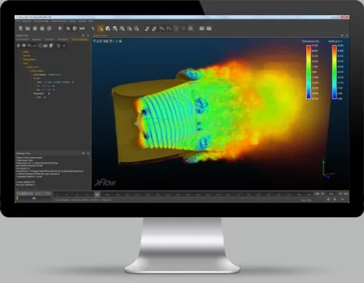
Task: Collapse the Graphic view 1 tree node
Action: click(x=24, y=67)
